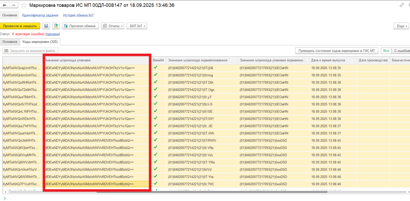Click Проверить состояние кодов маркировки в ГИС МТ
Viewport: 410px width, 201px height.
pyautogui.click(x=336, y=51)
